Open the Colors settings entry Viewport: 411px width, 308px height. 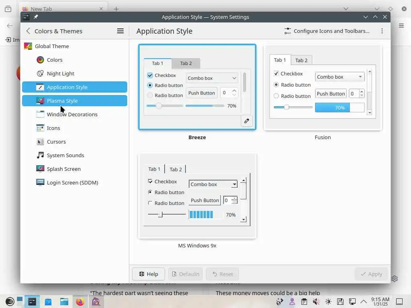(75, 60)
